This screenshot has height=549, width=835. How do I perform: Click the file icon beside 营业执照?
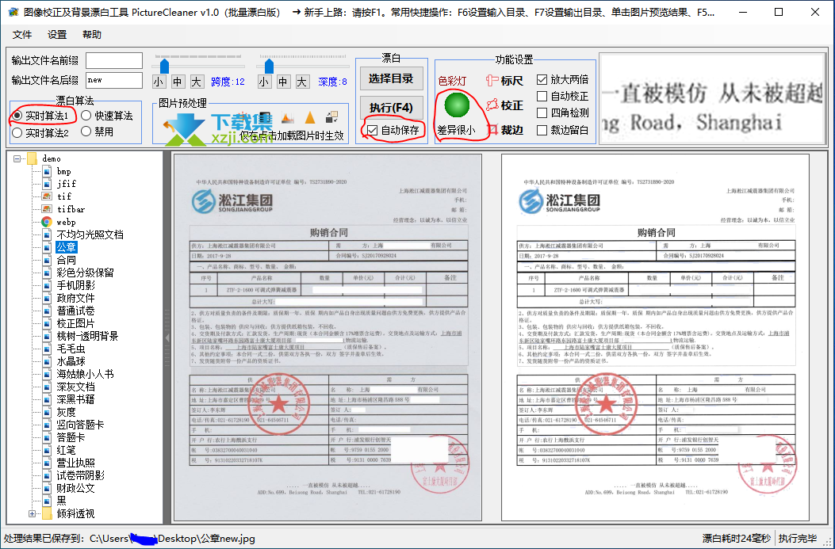pos(47,463)
